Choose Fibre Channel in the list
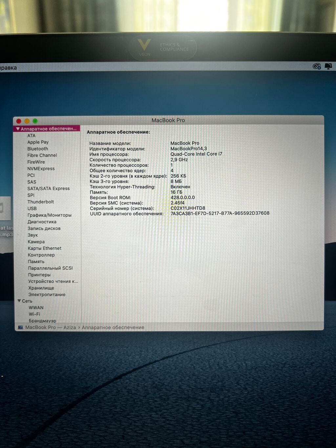336x448 pixels. pos(42,155)
